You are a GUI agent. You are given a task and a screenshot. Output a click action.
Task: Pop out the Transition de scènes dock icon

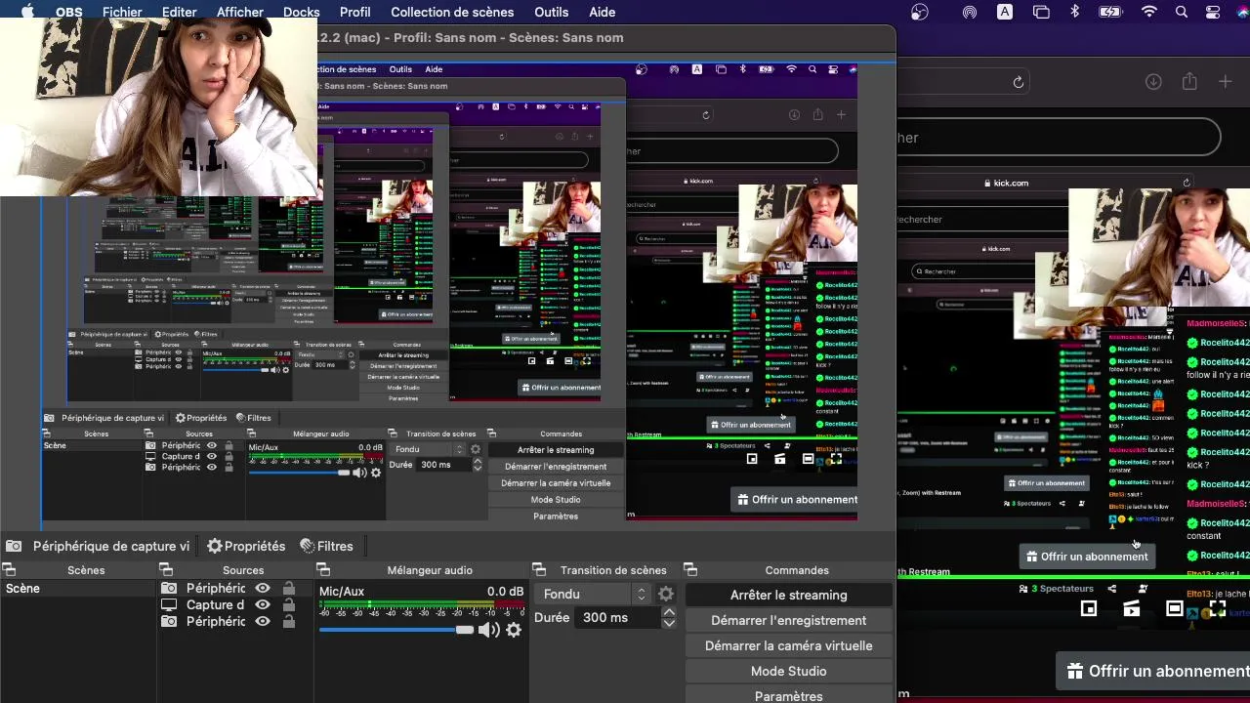(x=538, y=570)
